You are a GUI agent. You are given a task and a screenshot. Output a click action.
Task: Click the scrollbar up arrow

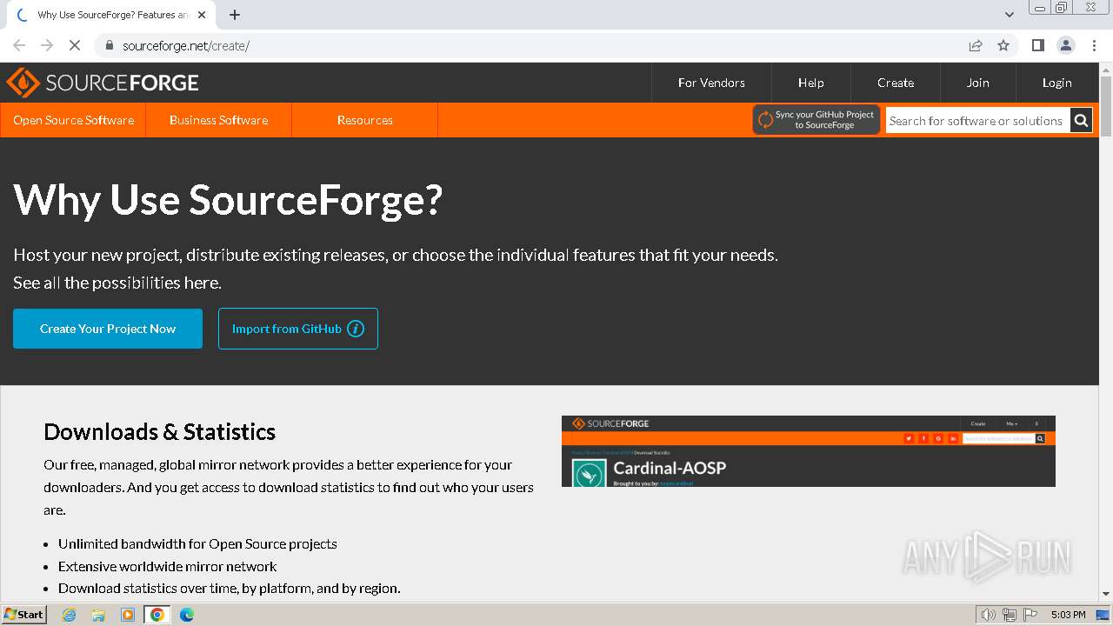(x=1106, y=70)
